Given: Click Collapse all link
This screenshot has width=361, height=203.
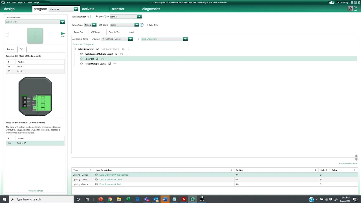Looking at the screenshot, I should (x=89, y=44).
